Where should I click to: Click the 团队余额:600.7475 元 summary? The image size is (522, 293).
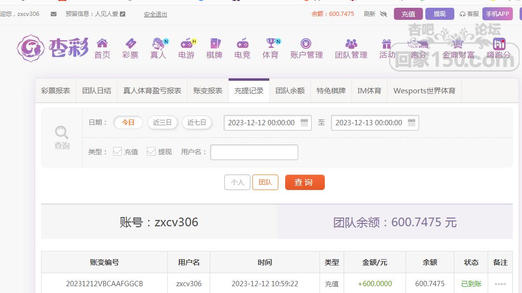[395, 222]
